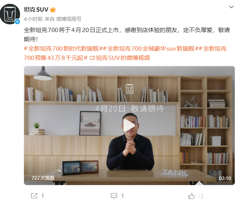Click the crown membership icon beside 坦克SUV
The width and height of the screenshot is (236, 204).
coord(53,10)
